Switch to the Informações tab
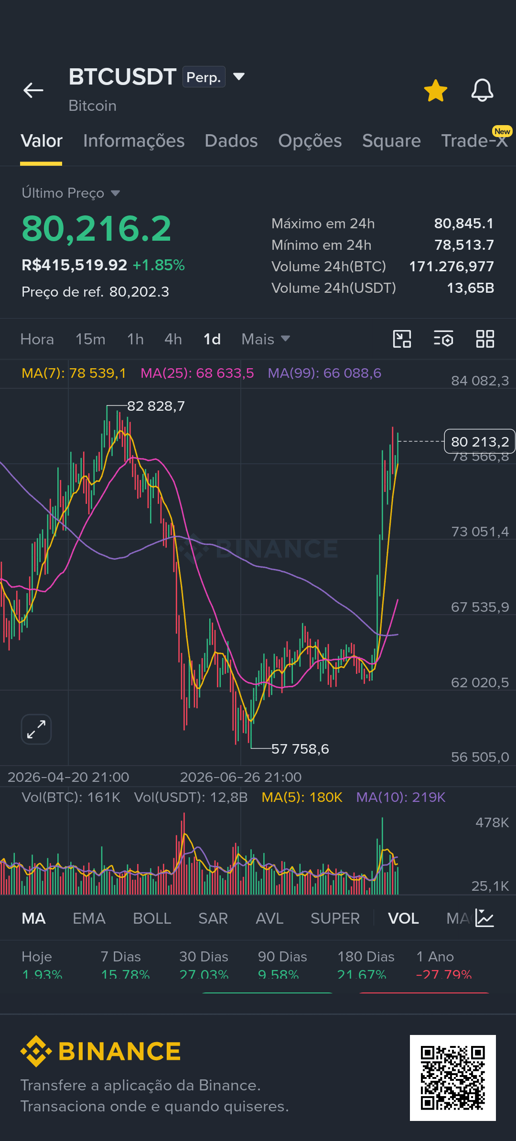This screenshot has height=1141, width=516. (134, 141)
